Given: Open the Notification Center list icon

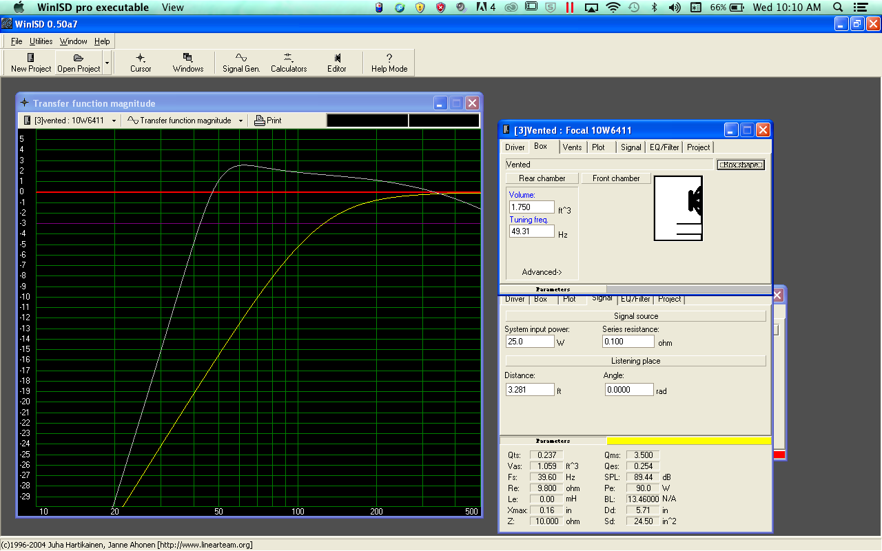Looking at the screenshot, I should tap(862, 8).
